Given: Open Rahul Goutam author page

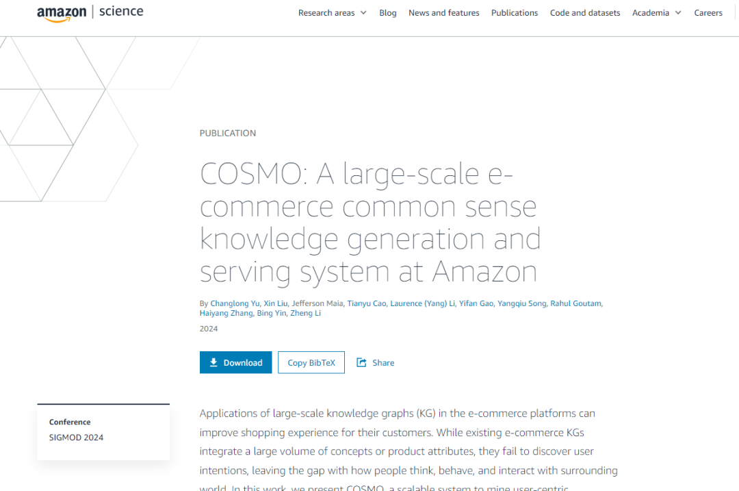Looking at the screenshot, I should click(x=575, y=303).
